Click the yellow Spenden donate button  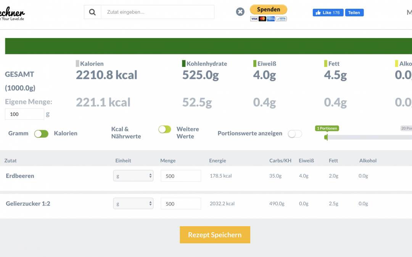[x=268, y=10]
